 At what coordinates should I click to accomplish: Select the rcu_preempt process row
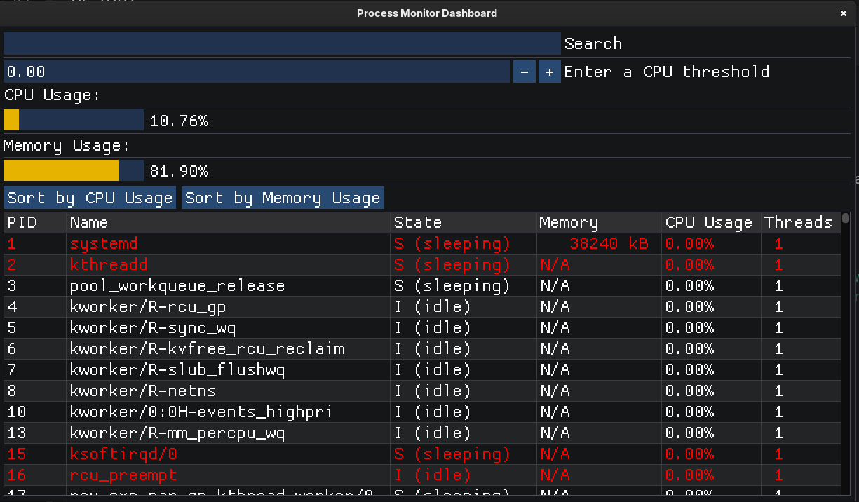[x=210, y=475]
